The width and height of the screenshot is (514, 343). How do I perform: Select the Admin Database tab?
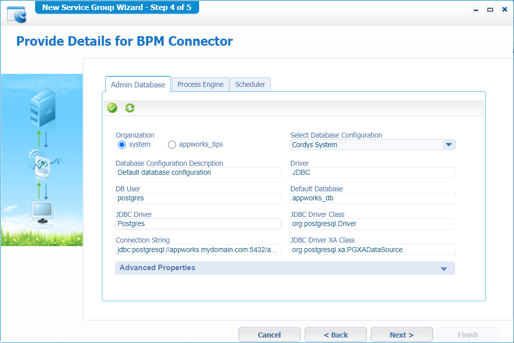tap(138, 84)
